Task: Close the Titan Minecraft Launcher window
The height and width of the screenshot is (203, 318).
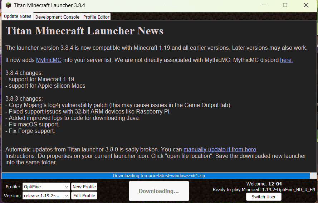Action: click(x=306, y=5)
